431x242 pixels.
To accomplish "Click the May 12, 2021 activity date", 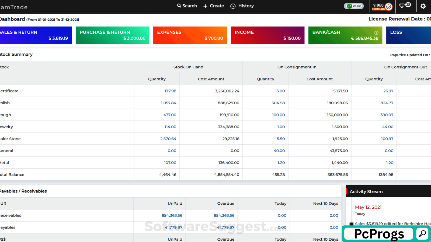I will (x=368, y=207).
